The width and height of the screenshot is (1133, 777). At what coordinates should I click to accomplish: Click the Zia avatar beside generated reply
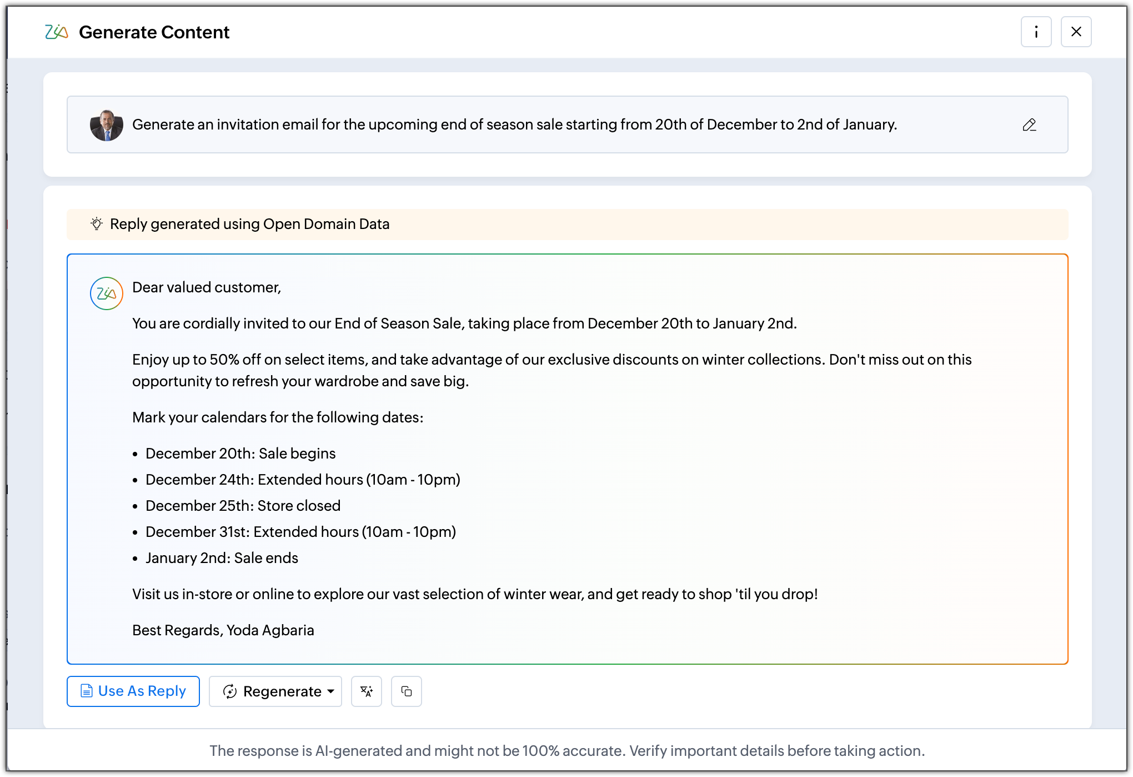[106, 293]
